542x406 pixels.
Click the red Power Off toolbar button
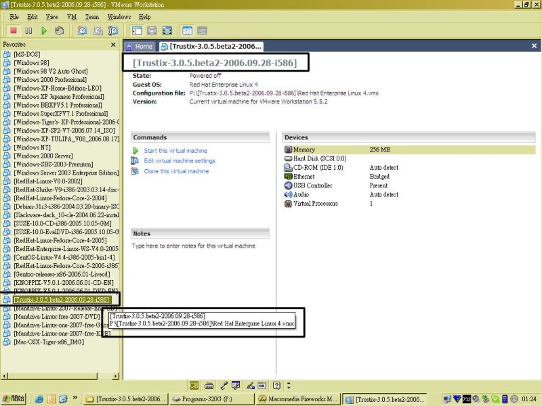[14, 30]
